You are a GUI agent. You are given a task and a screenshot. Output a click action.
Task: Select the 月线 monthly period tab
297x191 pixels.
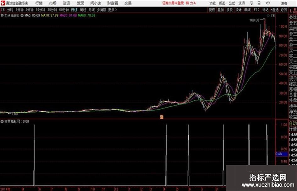point(92,10)
